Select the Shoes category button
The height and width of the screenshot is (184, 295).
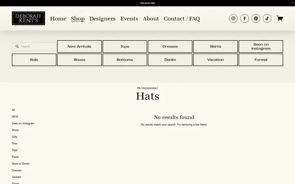coord(79,60)
